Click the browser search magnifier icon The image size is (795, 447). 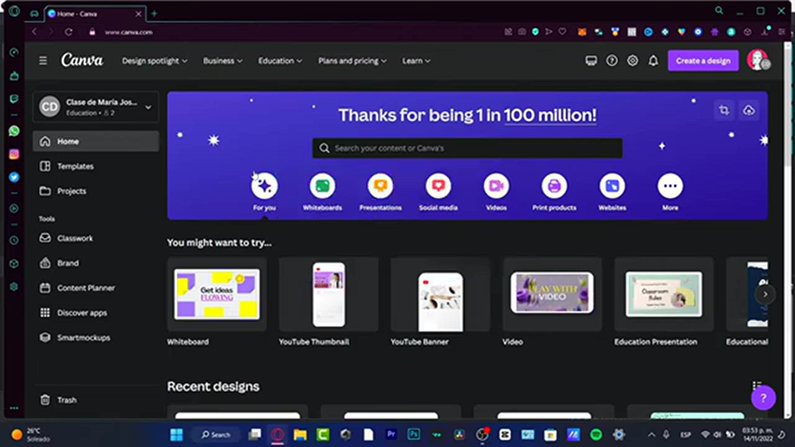pos(719,11)
